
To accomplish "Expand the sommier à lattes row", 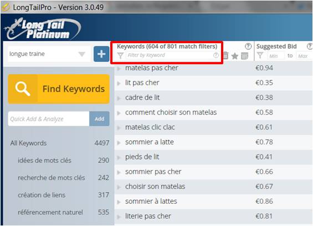I will tap(119, 202).
